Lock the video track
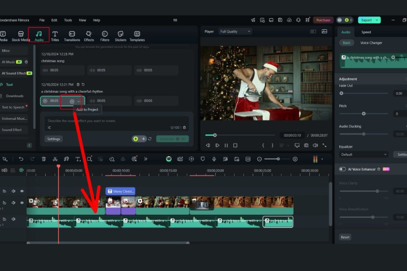The width and height of the screenshot is (407, 271). [x=4, y=203]
